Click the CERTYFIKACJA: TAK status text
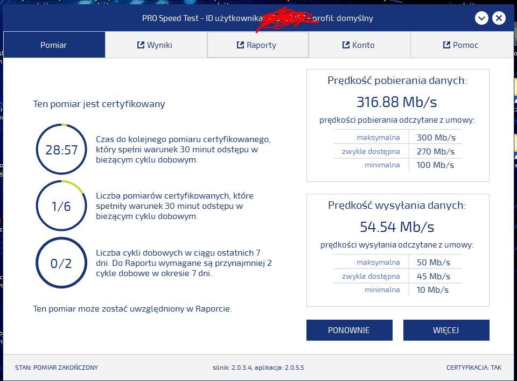The height and width of the screenshot is (381, 517). point(473,368)
